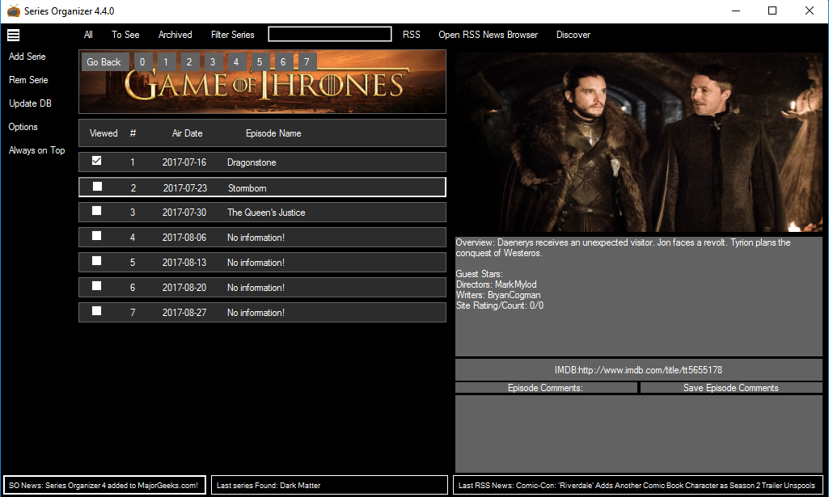Click Last series Found: Dark Matter
The height and width of the screenshot is (497, 829).
(x=329, y=486)
